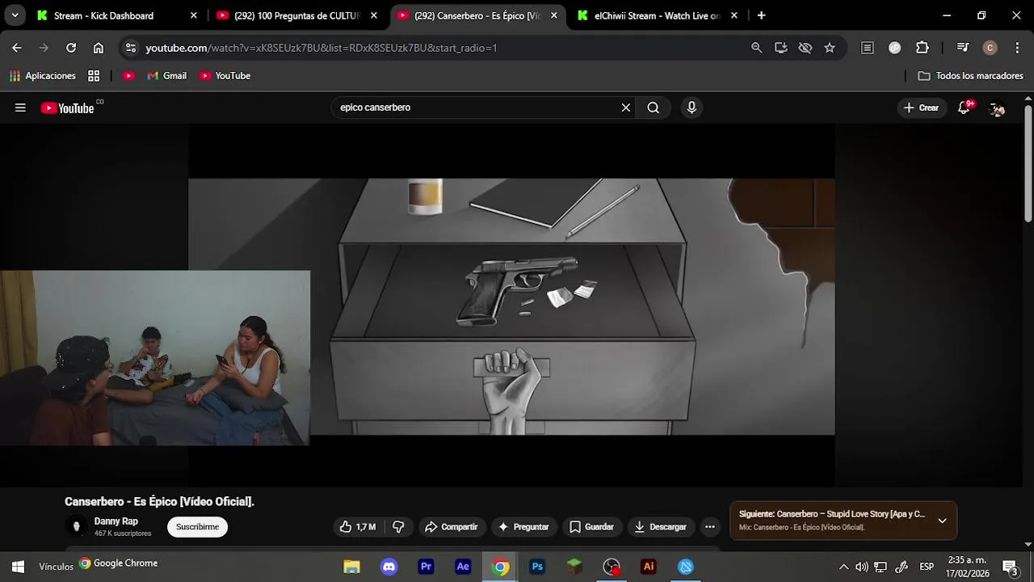Open the round white extension icon
The height and width of the screenshot is (582, 1034).
point(894,48)
